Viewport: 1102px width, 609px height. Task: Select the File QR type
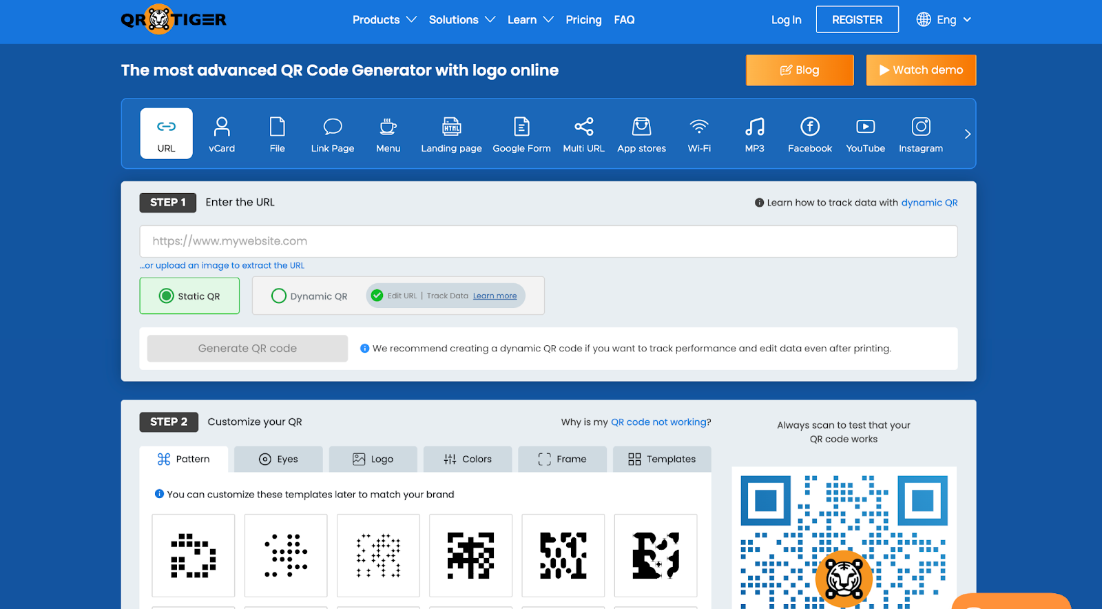coord(277,134)
